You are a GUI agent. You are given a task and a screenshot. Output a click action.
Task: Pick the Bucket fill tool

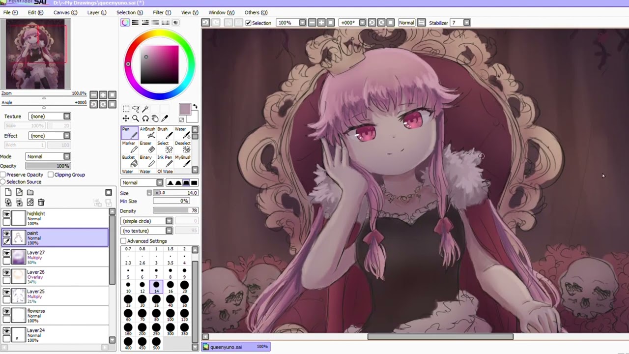(x=130, y=161)
